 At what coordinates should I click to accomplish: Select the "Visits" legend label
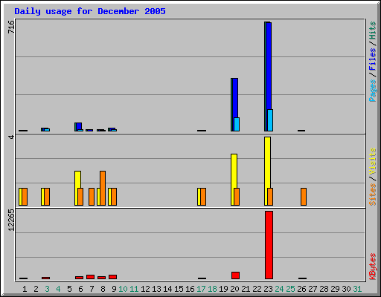(x=373, y=161)
